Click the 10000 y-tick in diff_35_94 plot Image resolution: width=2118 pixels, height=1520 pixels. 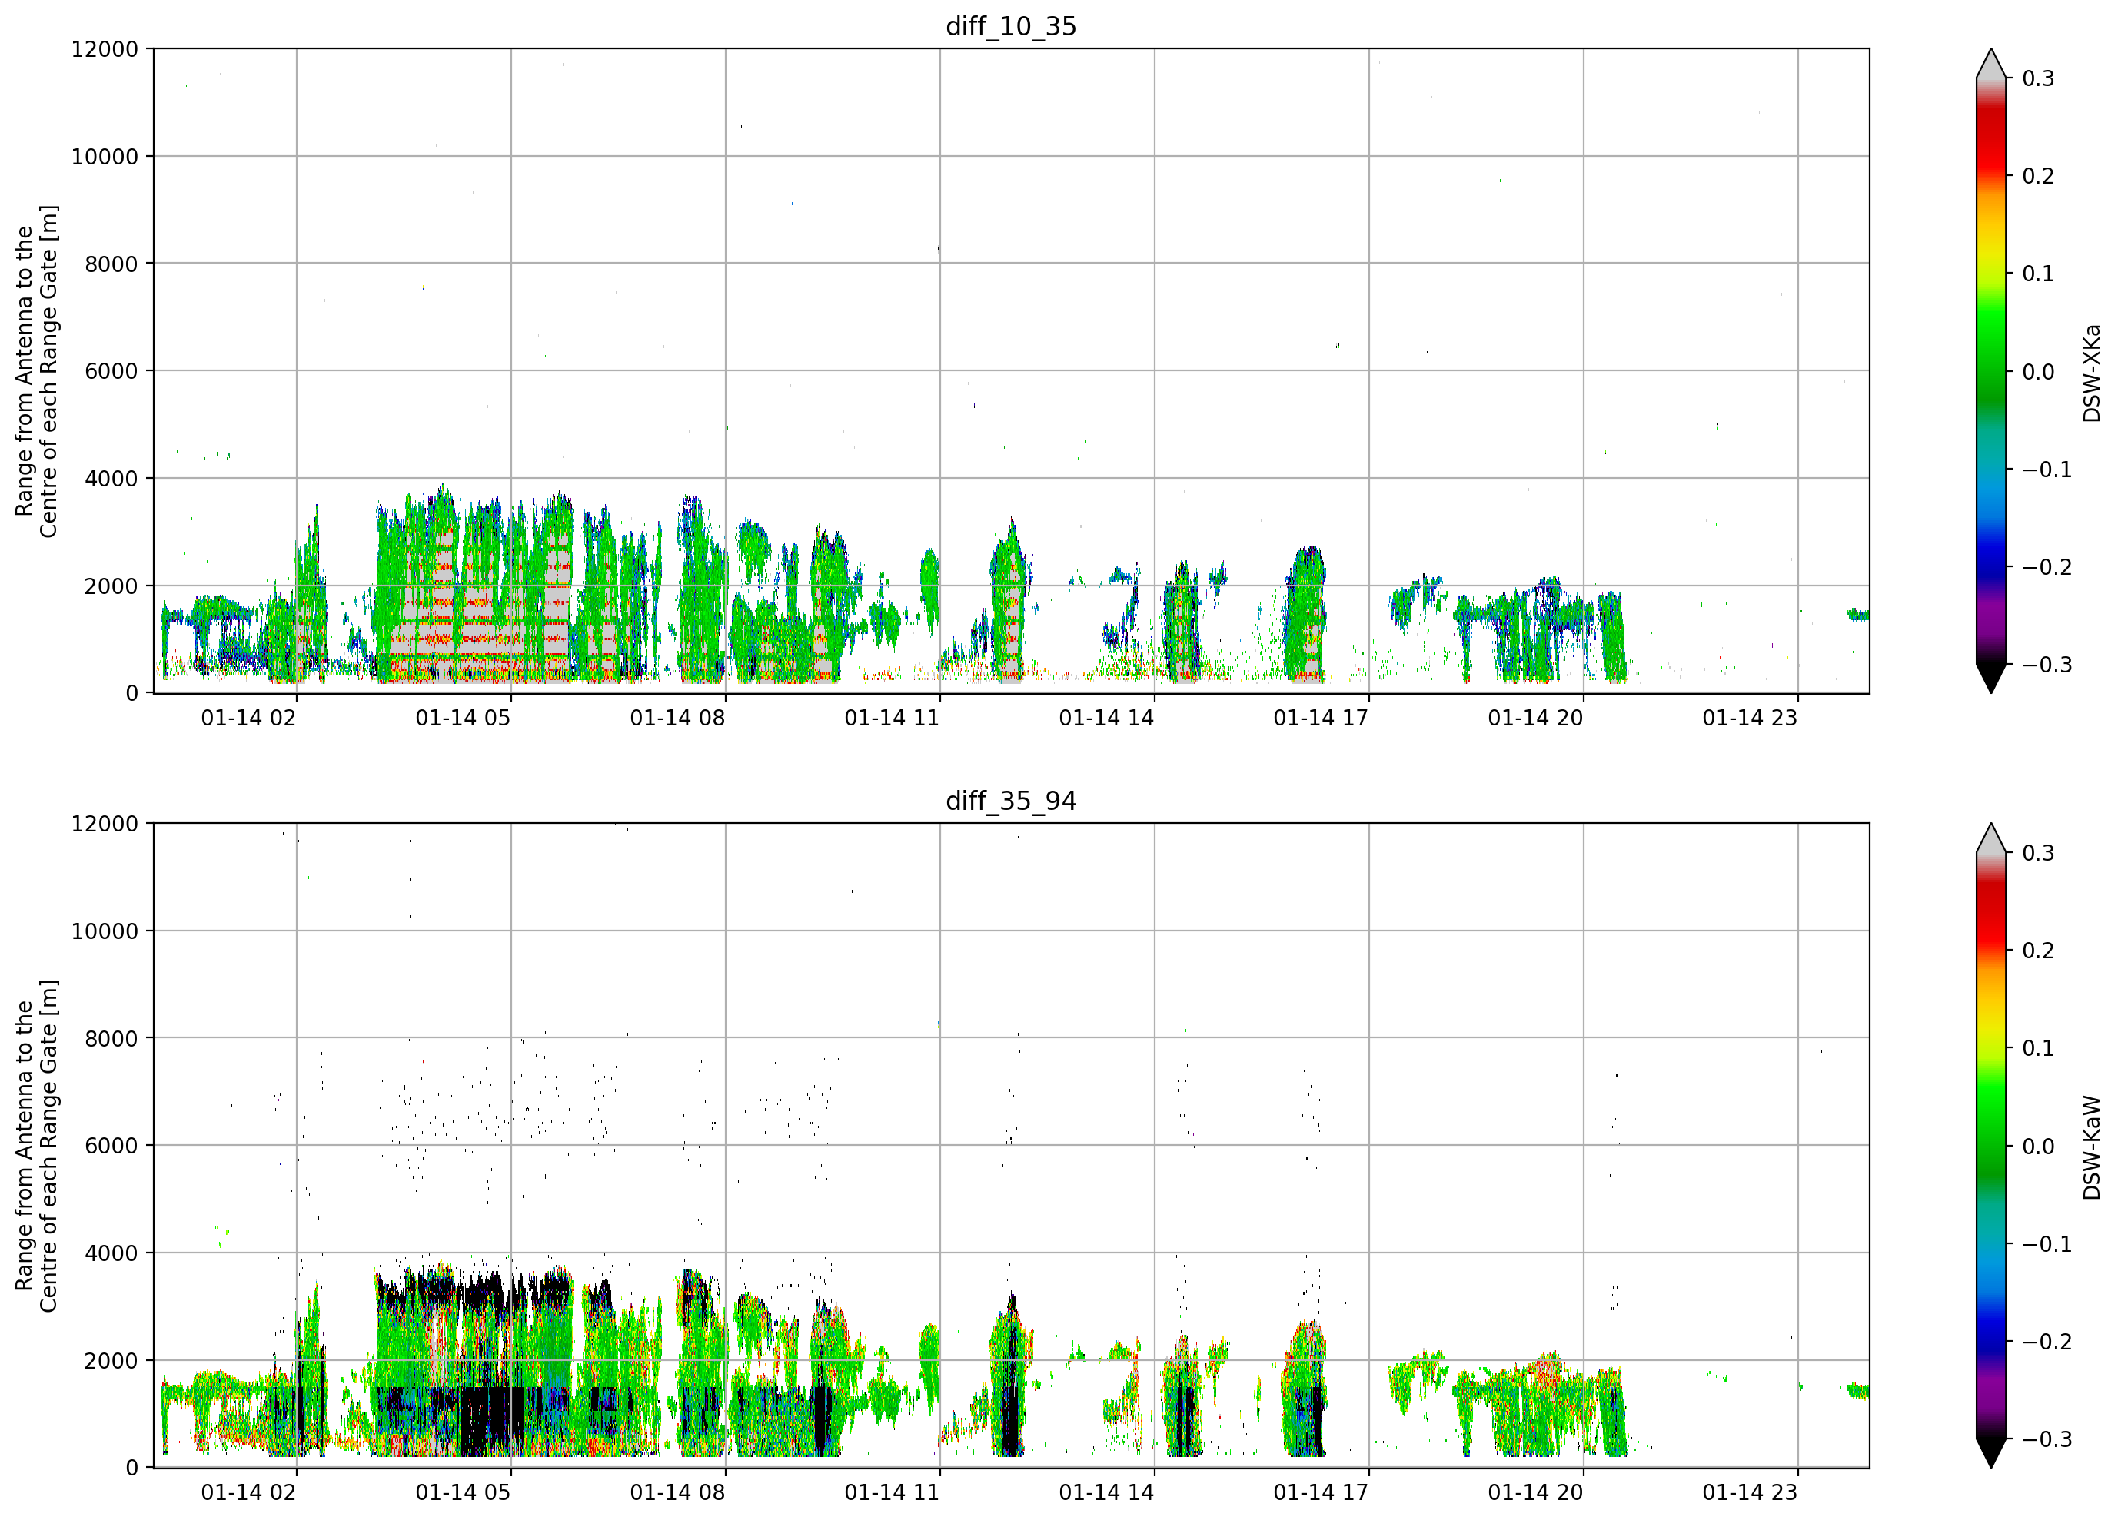[x=105, y=932]
